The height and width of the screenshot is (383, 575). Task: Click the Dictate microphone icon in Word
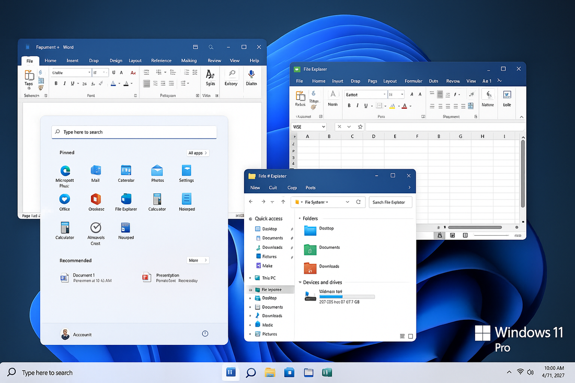pyautogui.click(x=251, y=74)
